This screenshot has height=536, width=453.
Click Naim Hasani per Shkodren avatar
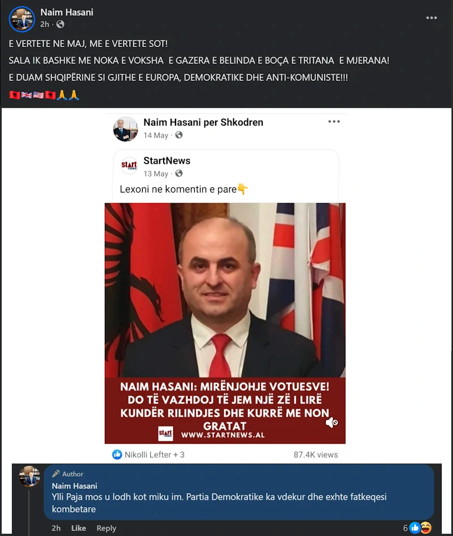tap(126, 129)
